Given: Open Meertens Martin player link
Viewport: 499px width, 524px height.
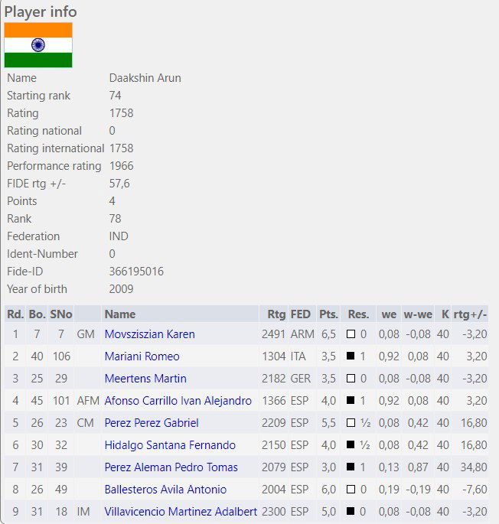Looking at the screenshot, I should point(145,379).
